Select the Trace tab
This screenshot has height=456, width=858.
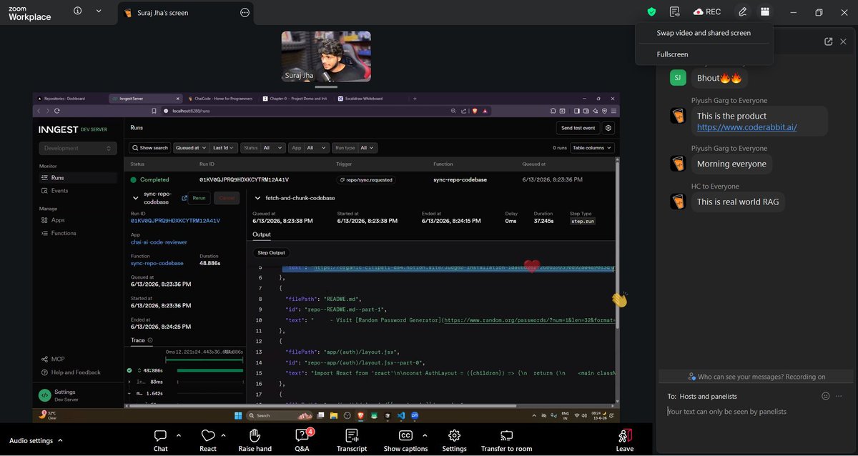click(x=137, y=340)
